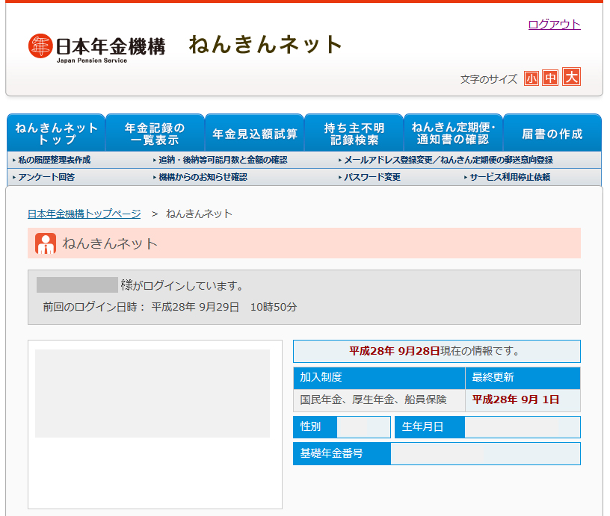The width and height of the screenshot is (610, 516).
Task: Select the 年金見込額試算 tab
Action: (x=254, y=134)
